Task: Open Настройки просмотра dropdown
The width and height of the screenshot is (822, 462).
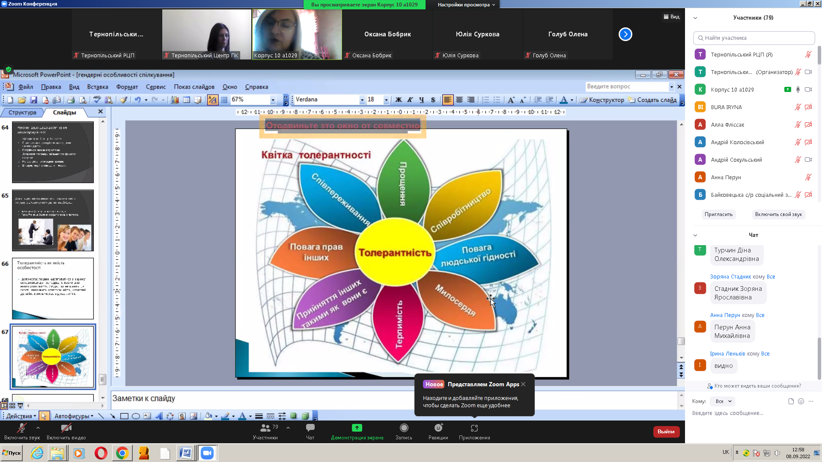Action: (466, 5)
